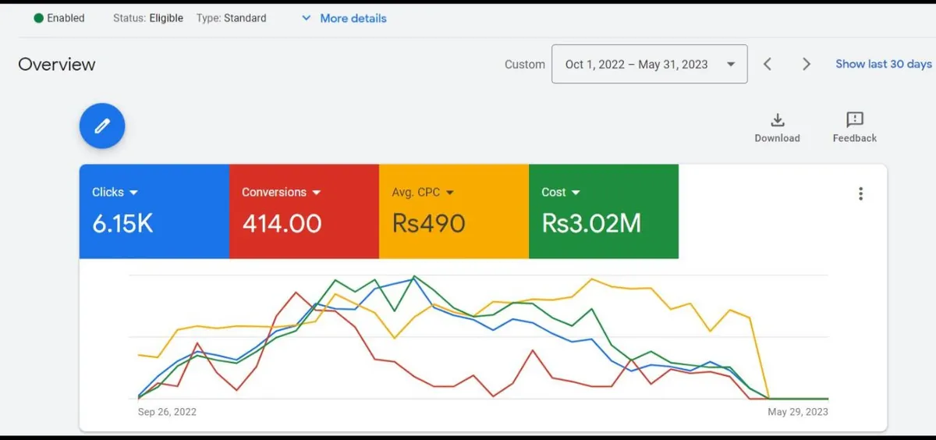The width and height of the screenshot is (936, 440).
Task: Click Show last 30 days link
Action: coord(884,64)
